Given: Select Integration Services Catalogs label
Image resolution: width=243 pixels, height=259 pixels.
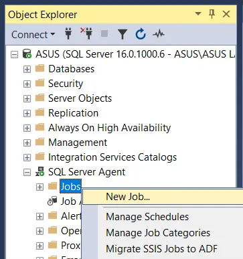Looking at the screenshot, I should [112, 157].
